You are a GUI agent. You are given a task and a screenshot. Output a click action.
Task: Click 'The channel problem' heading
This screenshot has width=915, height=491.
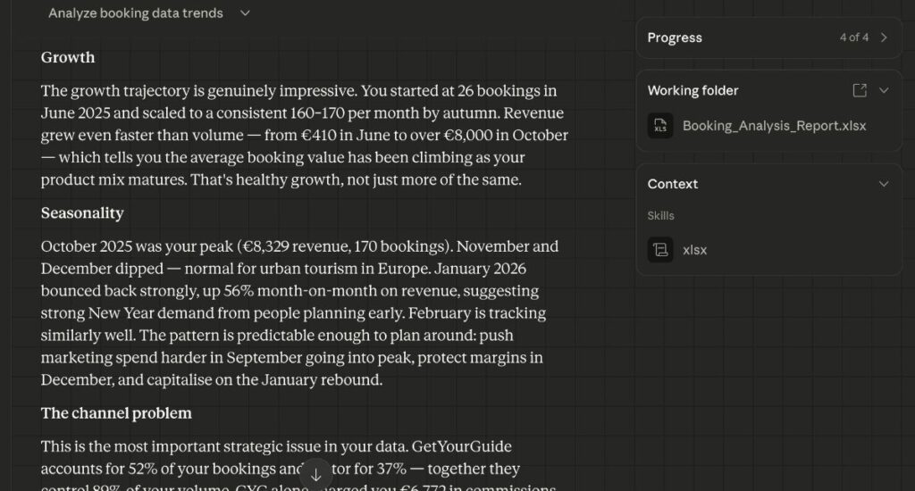coord(116,412)
